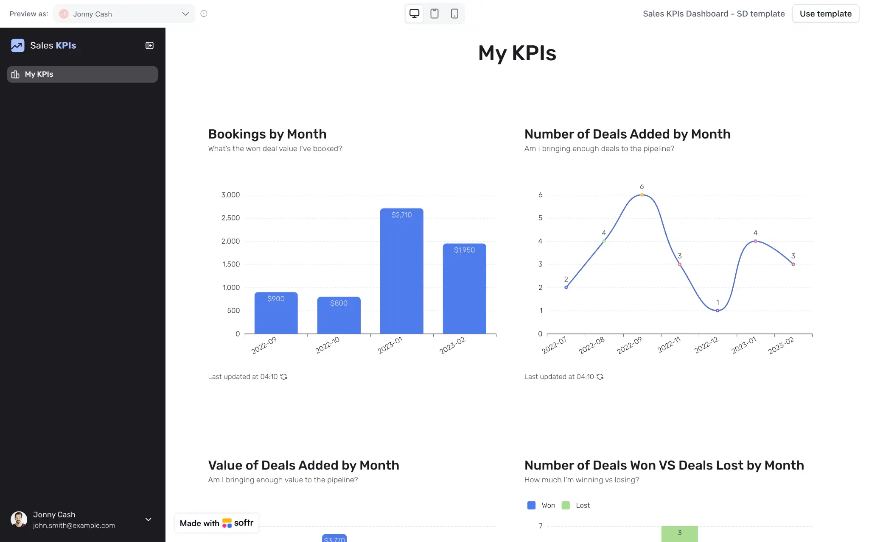Click the Value of Deals Added by Month heading

pyautogui.click(x=303, y=465)
